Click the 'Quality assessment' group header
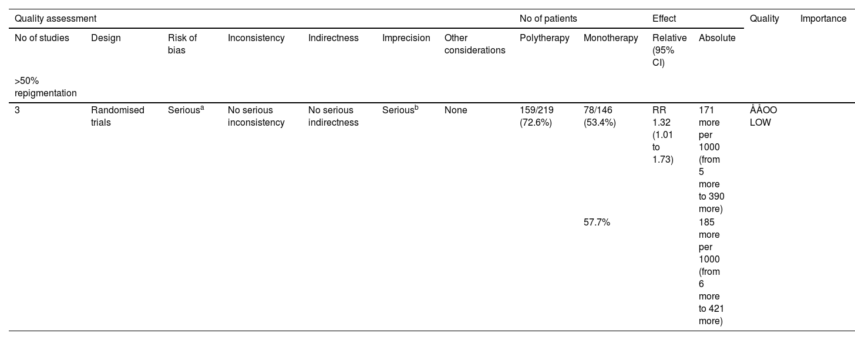Screen dimensions: 855x340 point(55,19)
